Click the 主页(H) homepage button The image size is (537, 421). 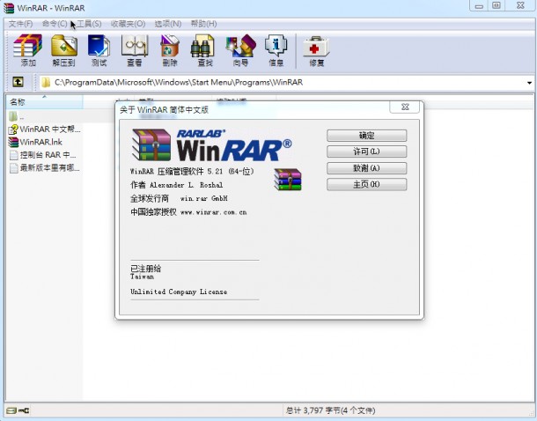pos(367,184)
